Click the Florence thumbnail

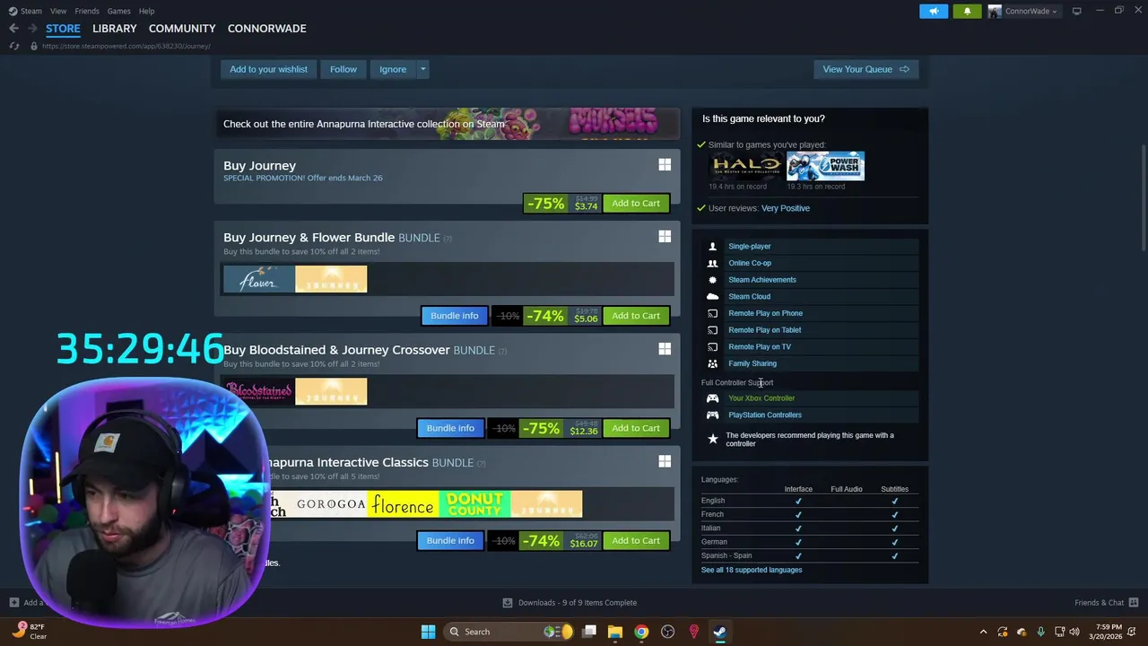pos(403,503)
